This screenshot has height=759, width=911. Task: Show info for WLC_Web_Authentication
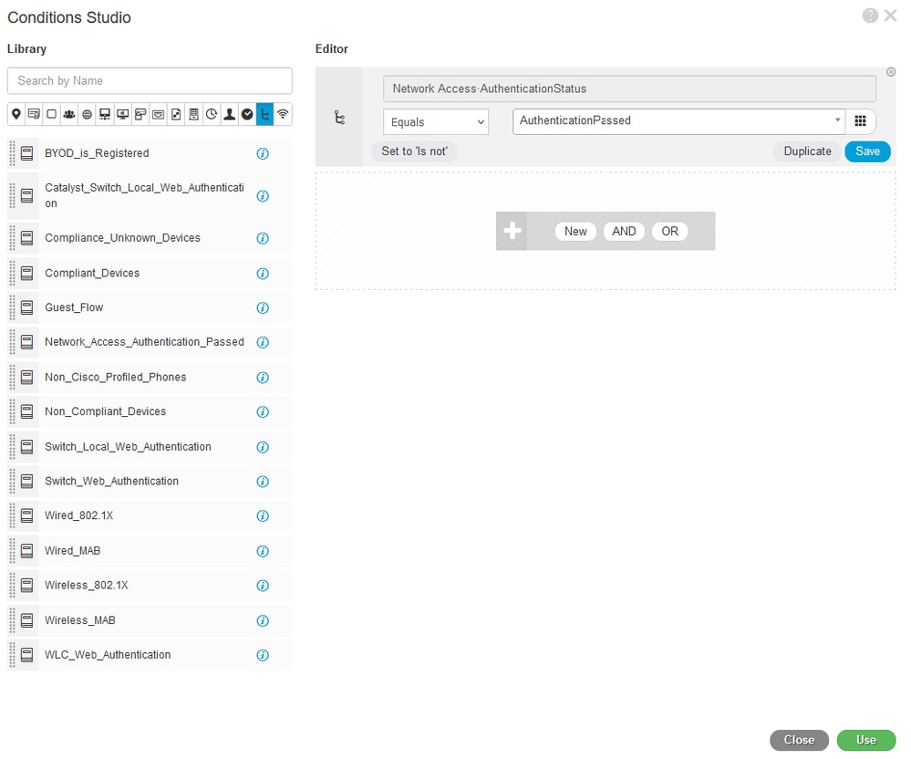pos(263,655)
